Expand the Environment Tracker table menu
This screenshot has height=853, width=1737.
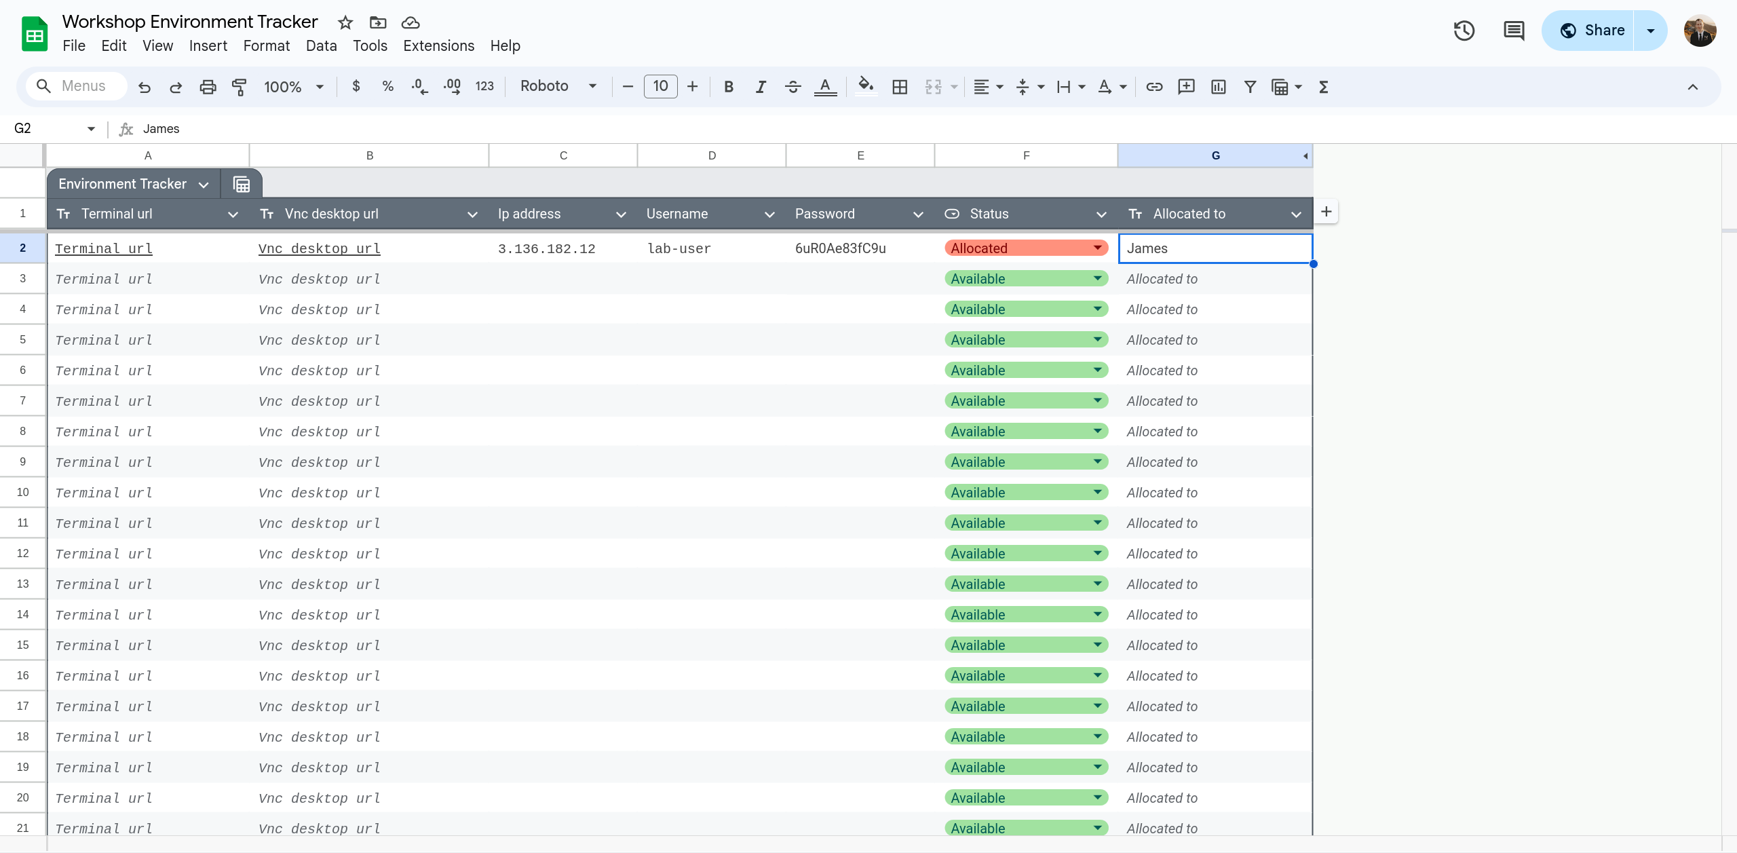[204, 185]
